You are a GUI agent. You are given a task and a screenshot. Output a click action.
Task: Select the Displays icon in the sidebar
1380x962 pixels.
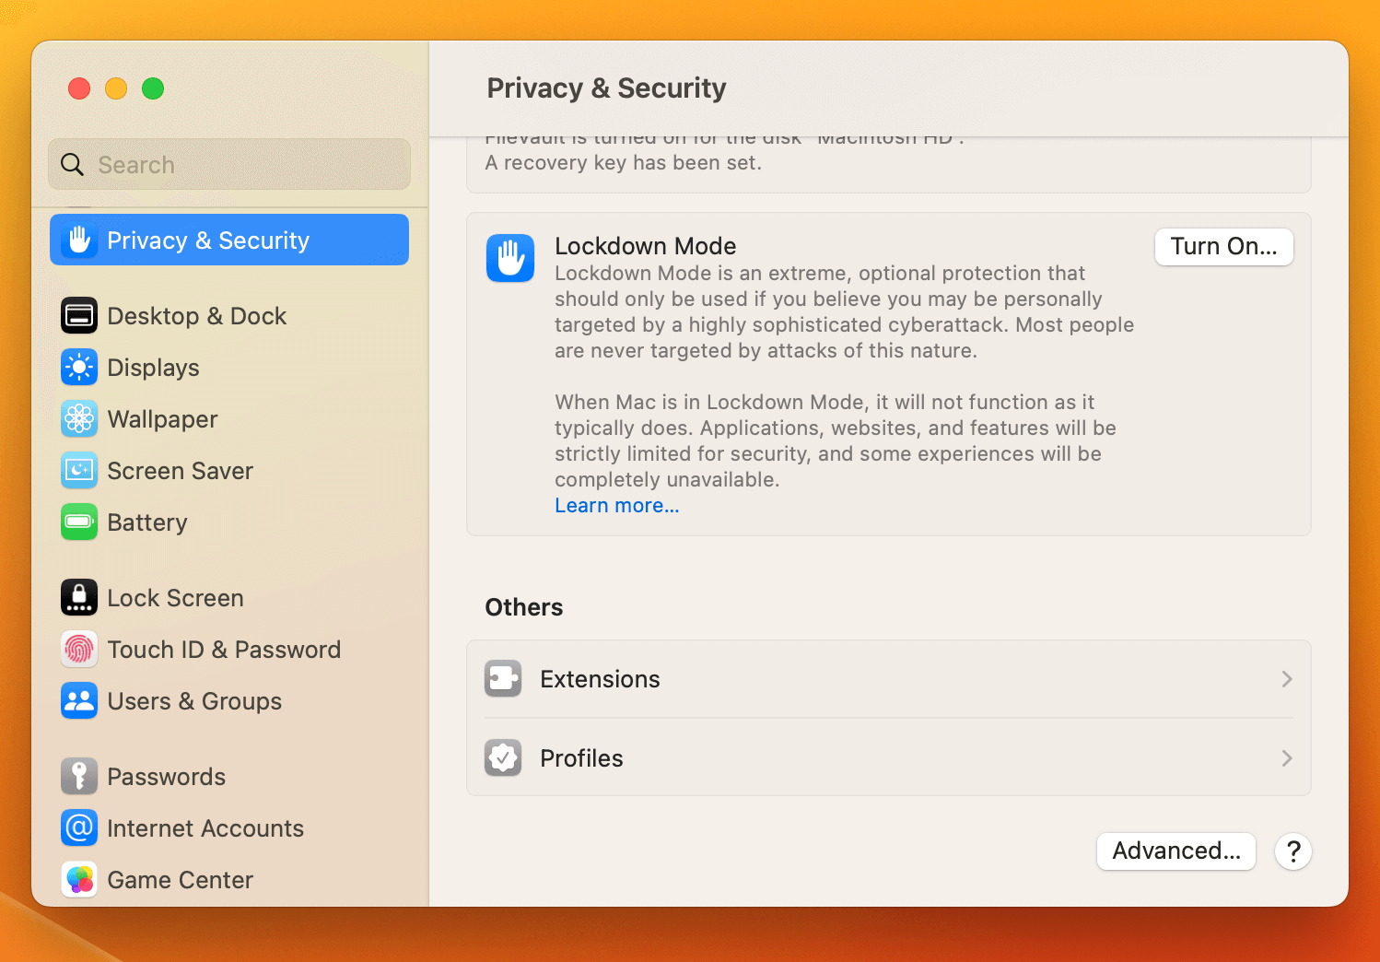(x=79, y=367)
